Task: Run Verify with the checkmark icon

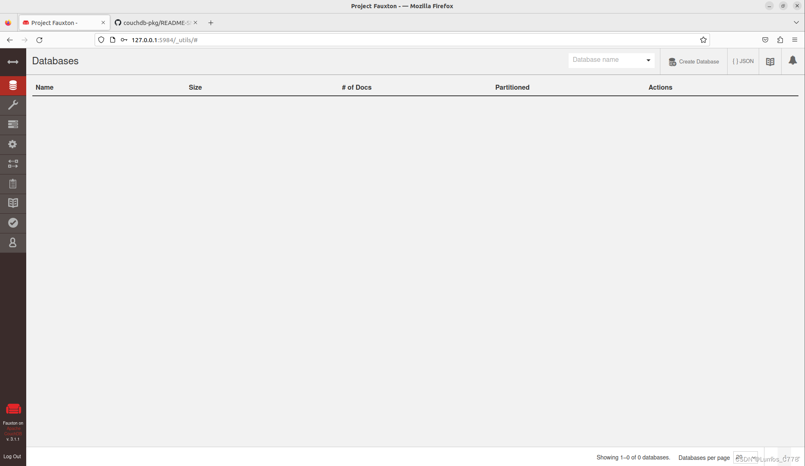Action: pos(13,223)
